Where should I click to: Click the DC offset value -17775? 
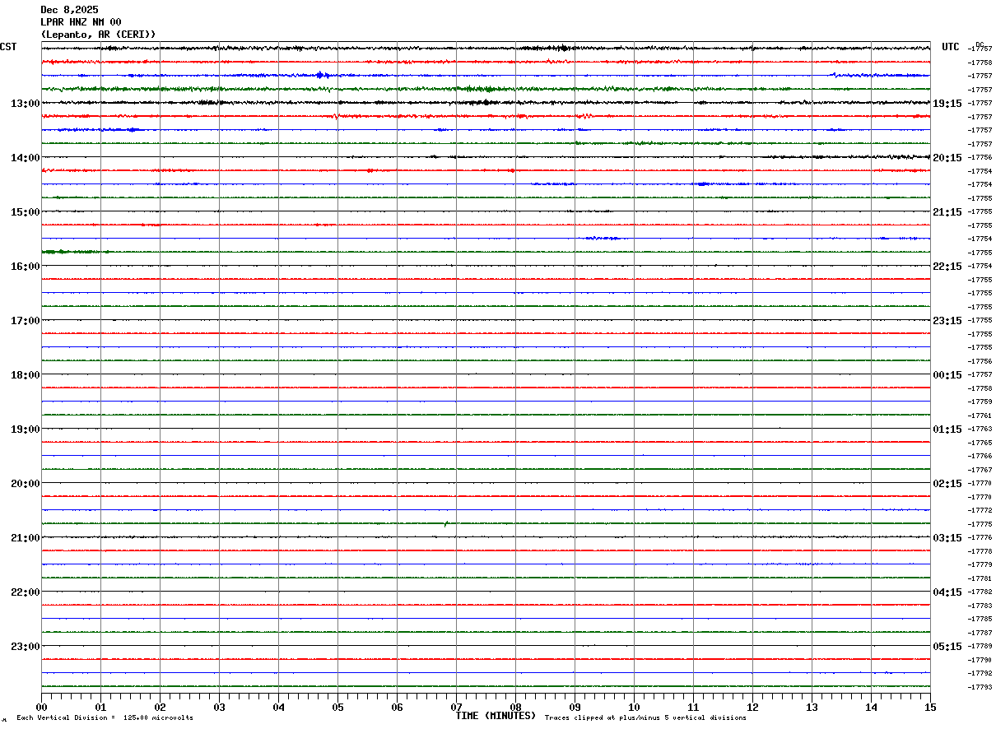[x=980, y=524]
